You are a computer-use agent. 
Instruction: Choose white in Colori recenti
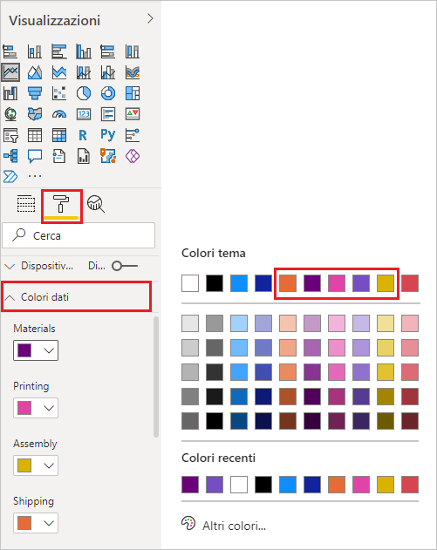tap(239, 485)
